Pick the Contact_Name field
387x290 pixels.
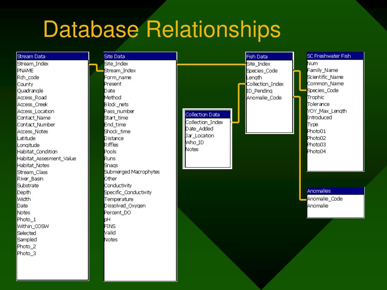(34, 118)
